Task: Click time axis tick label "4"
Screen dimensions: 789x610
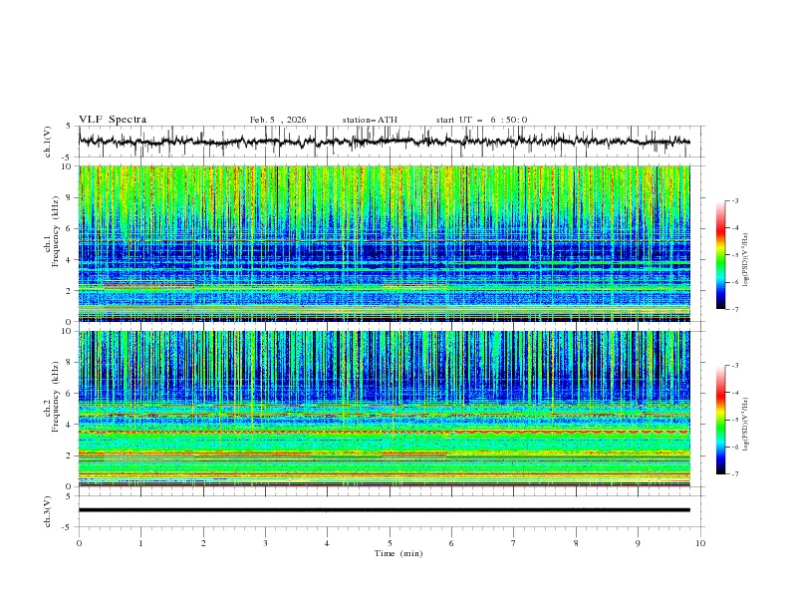Action: 327,543
